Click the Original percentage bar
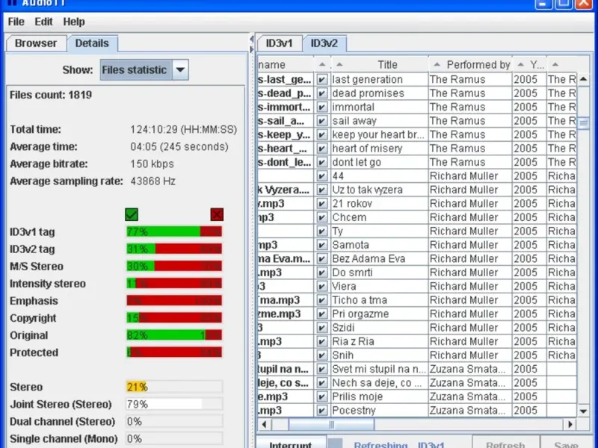598x448 pixels. pos(174,335)
